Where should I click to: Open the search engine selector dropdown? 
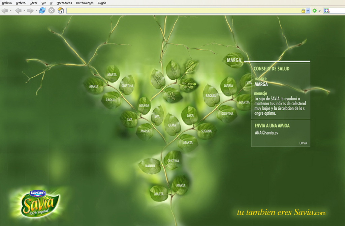pyautogui.click(x=327, y=11)
